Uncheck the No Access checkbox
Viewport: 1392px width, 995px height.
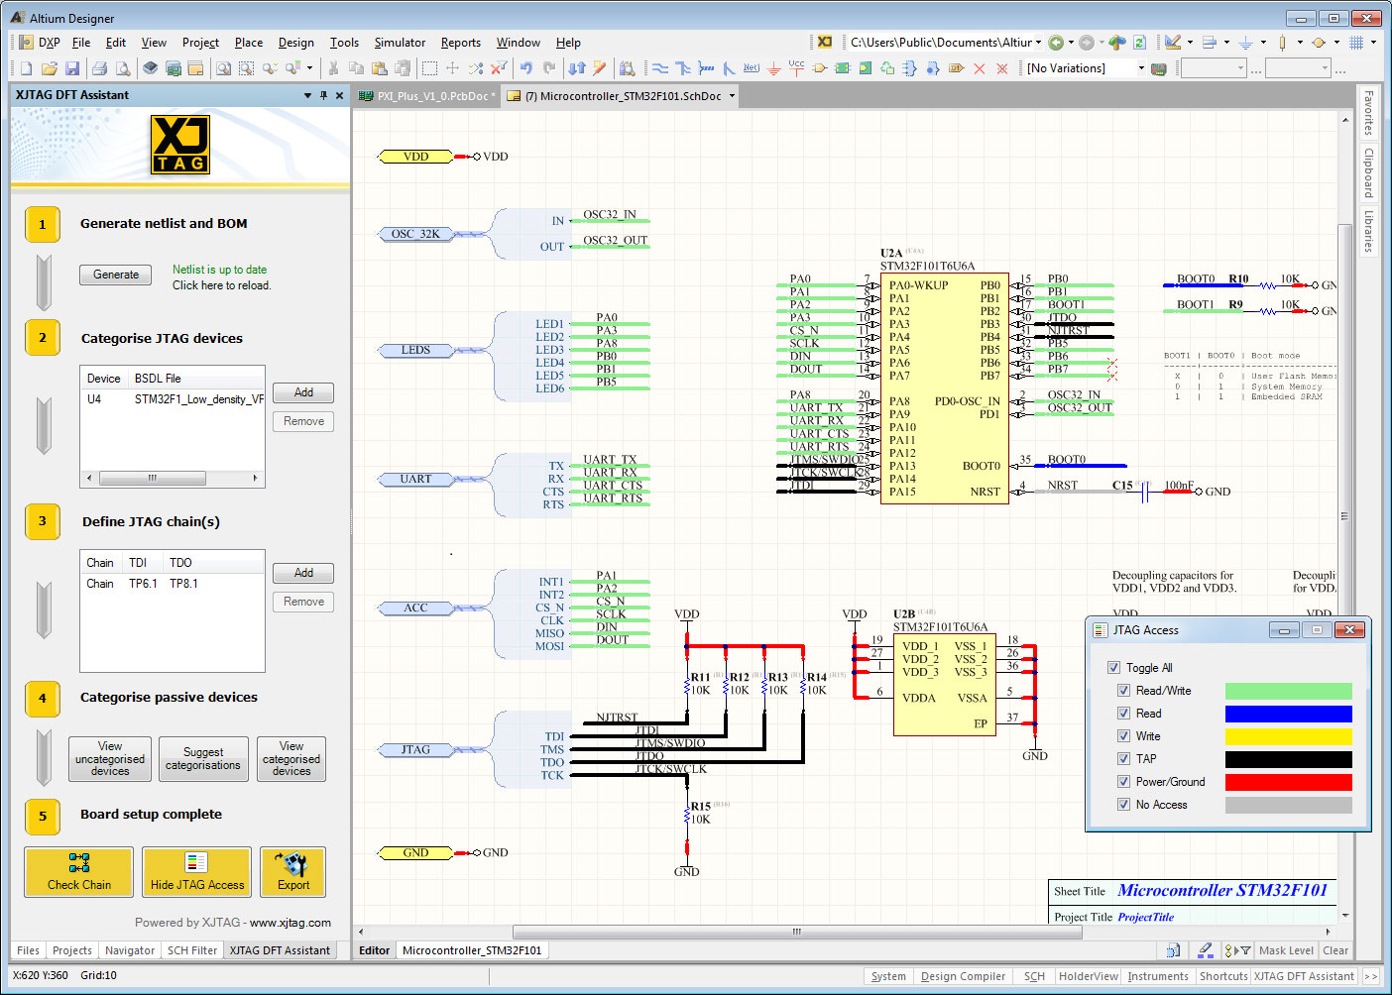1124,805
